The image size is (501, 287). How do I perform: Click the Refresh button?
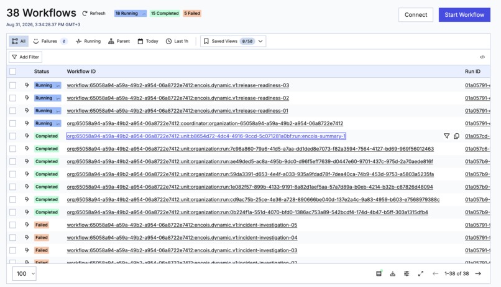(94, 14)
